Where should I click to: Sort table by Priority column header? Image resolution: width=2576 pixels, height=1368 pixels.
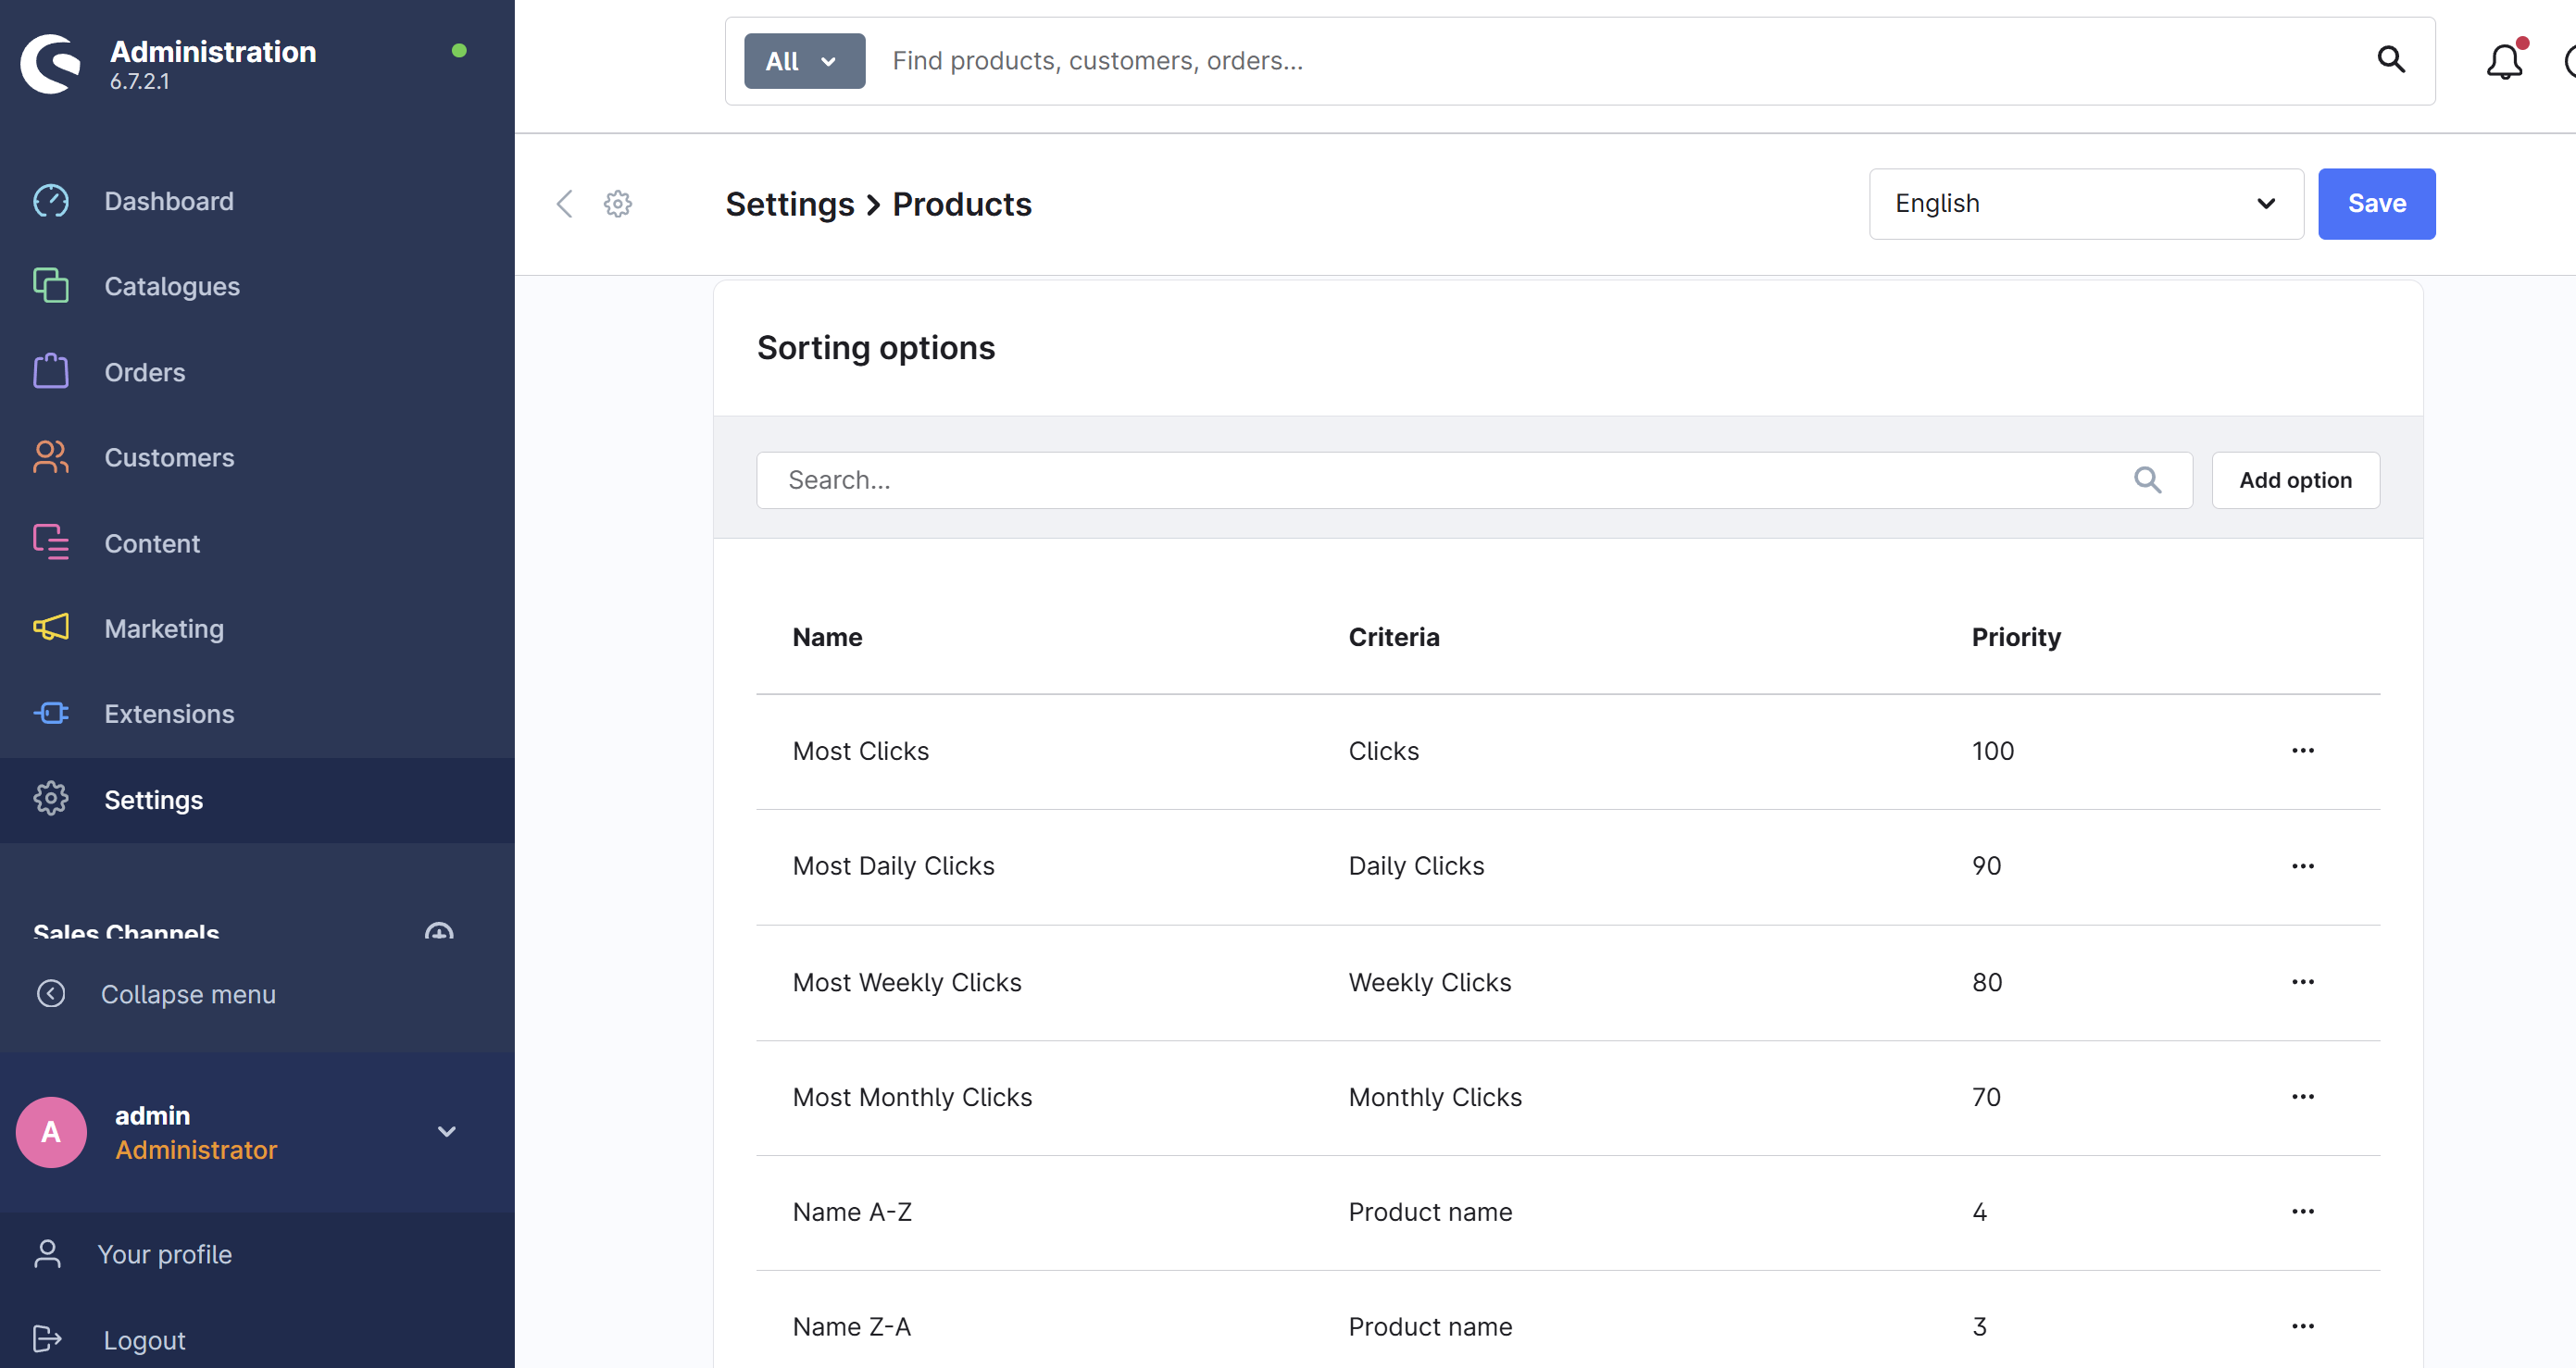2015,637
